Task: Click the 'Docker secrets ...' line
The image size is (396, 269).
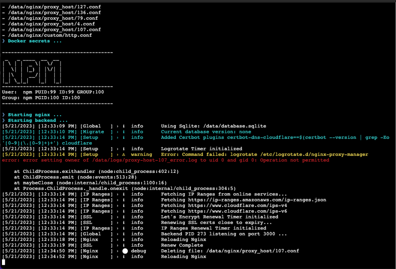Action: pos(32,41)
